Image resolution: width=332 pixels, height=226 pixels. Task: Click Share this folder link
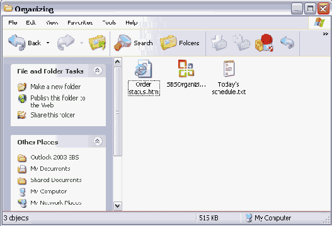tap(53, 115)
